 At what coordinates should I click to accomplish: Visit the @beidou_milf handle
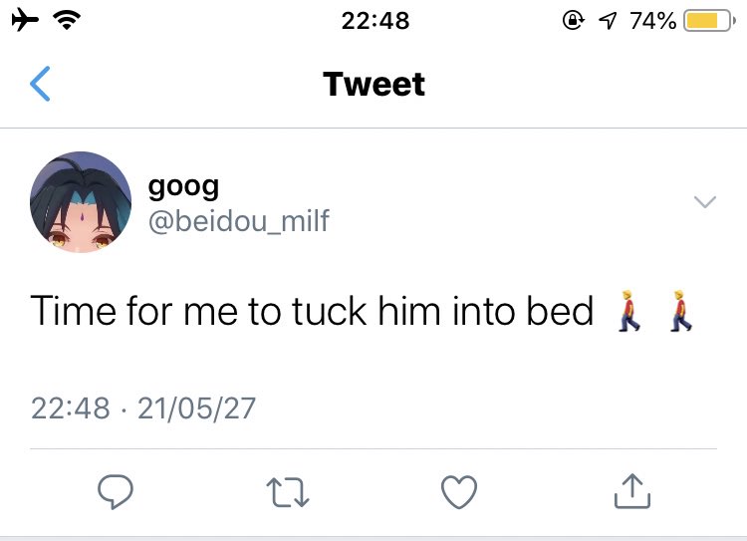(x=239, y=221)
